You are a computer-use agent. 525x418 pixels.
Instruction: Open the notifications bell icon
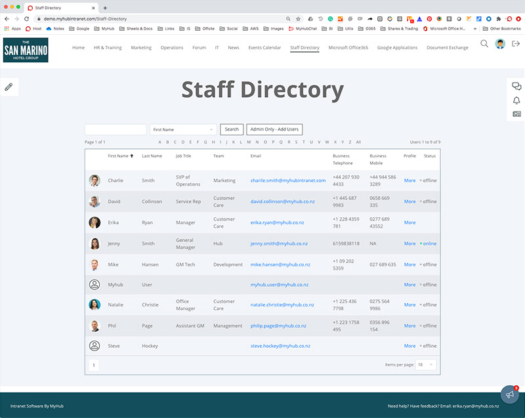(x=516, y=100)
